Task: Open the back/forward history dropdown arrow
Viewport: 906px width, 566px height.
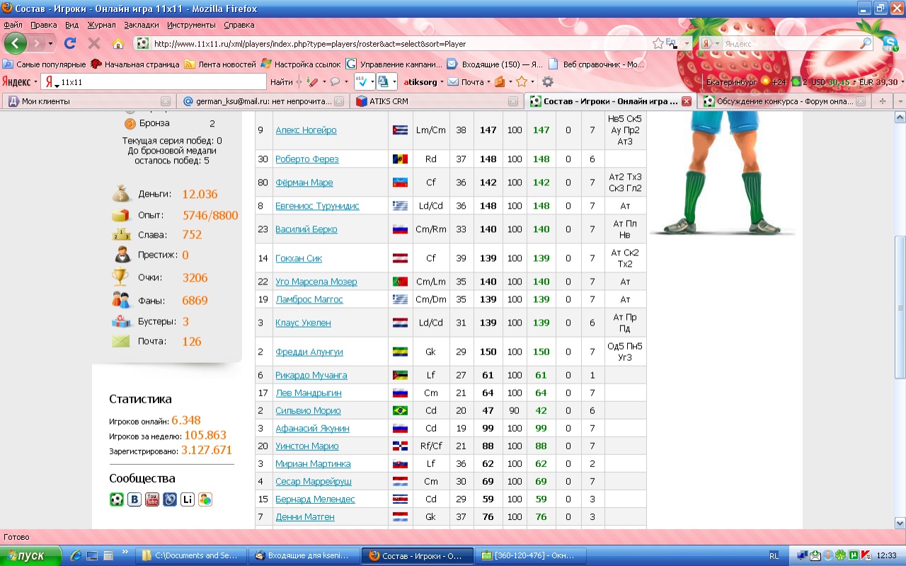Action: (51, 44)
